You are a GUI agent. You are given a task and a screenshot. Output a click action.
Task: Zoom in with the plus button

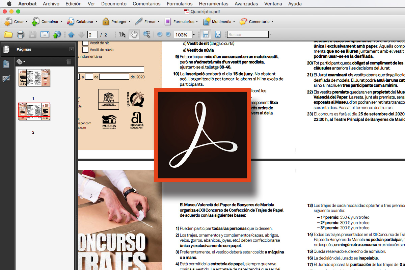pyautogui.click(x=168, y=34)
